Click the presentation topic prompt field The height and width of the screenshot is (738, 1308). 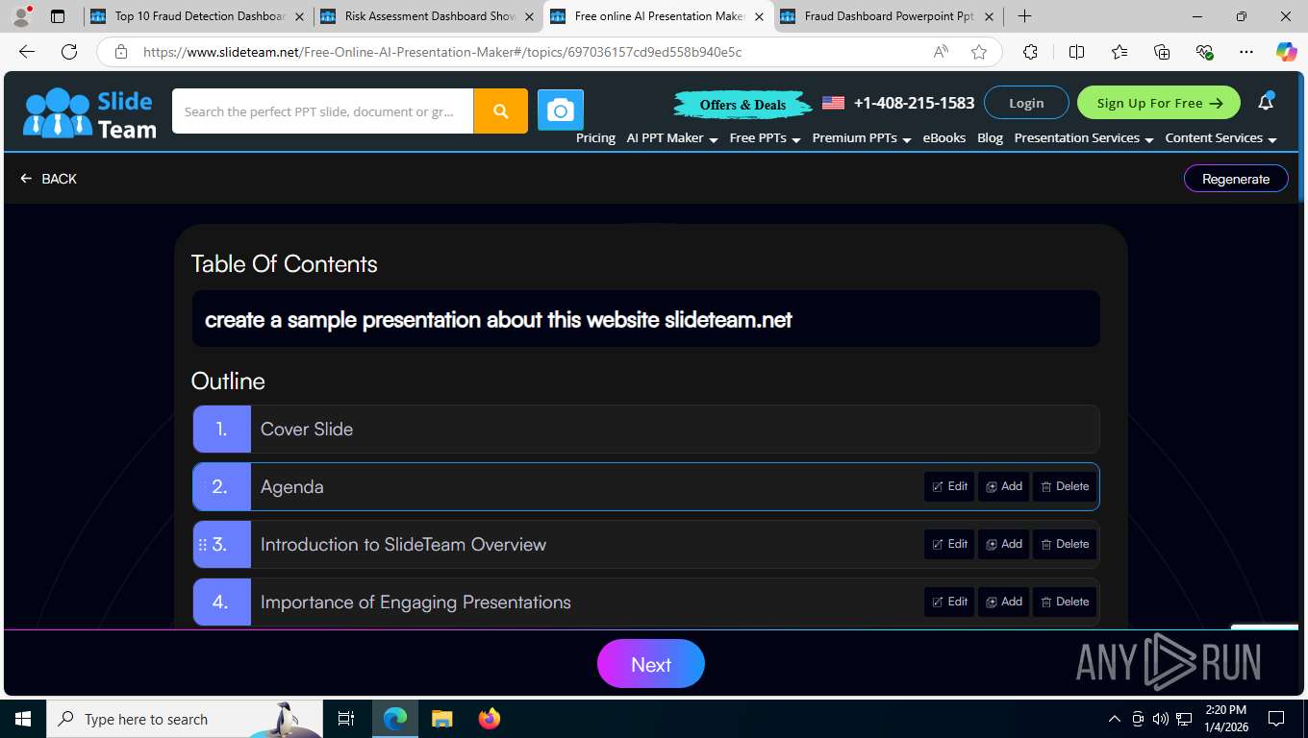(x=646, y=319)
